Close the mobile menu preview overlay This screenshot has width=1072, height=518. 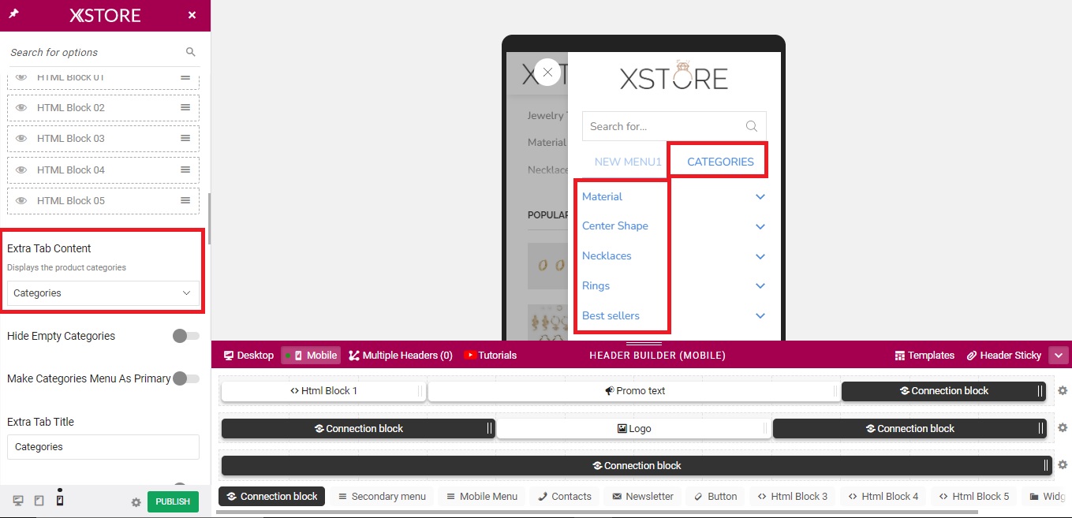[x=547, y=73]
